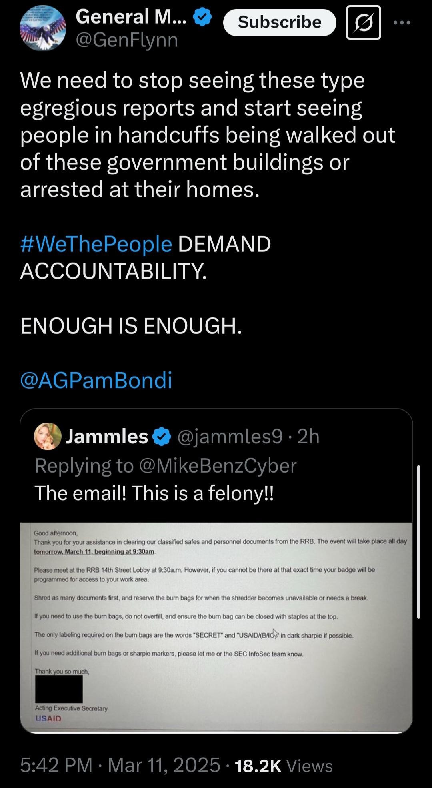Tap the blue verified badge beside General M...
Screen dimensions: 432x788
click(x=203, y=18)
